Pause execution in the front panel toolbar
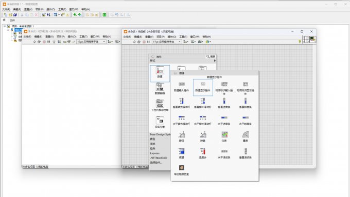This screenshot has height=197, width=350. pos(148,42)
